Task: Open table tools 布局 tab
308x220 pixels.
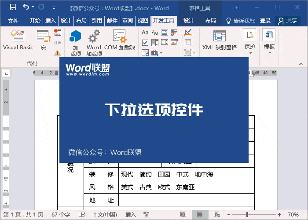Action: click(210, 21)
